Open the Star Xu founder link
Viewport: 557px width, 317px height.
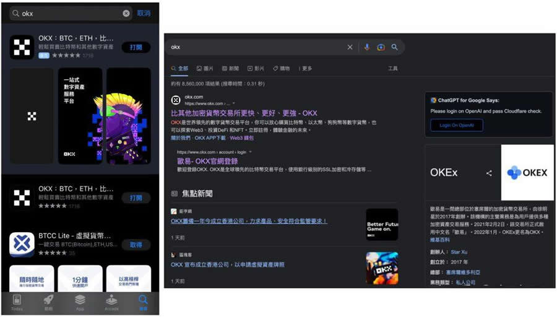pos(459,252)
